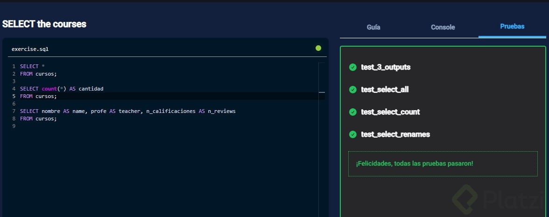This screenshot has width=549, height=217.
Task: Switch to the Guía tab
Action: click(373, 27)
